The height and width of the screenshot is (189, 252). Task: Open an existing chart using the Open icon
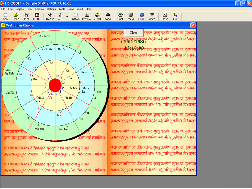[16, 16]
